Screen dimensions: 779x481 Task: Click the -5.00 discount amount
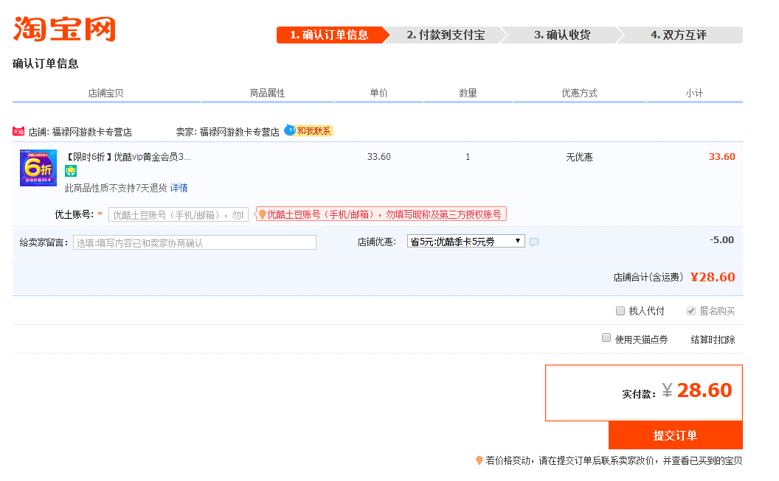(722, 240)
